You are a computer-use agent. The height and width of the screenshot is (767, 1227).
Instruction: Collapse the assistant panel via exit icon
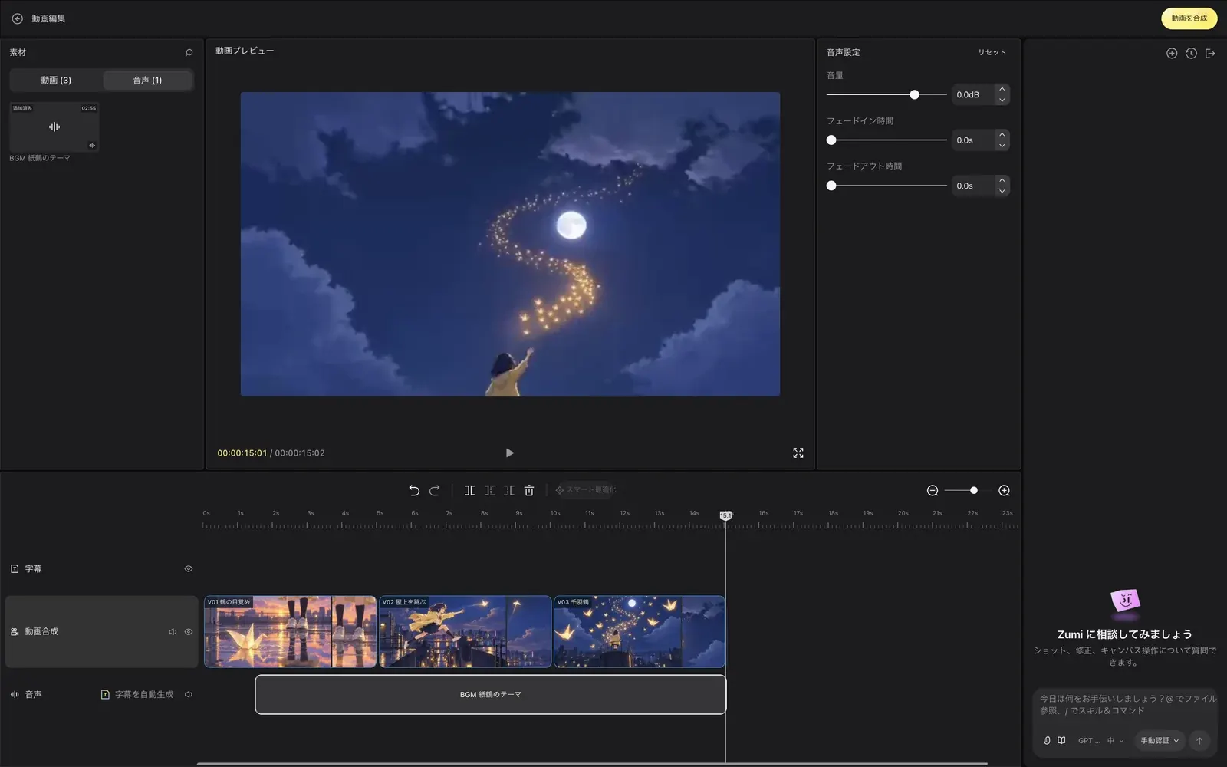coord(1210,53)
